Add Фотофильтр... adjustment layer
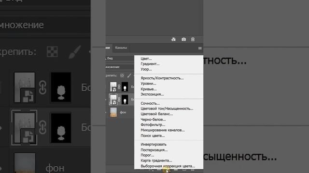Screen dimensions: 309x173 coord(153,125)
